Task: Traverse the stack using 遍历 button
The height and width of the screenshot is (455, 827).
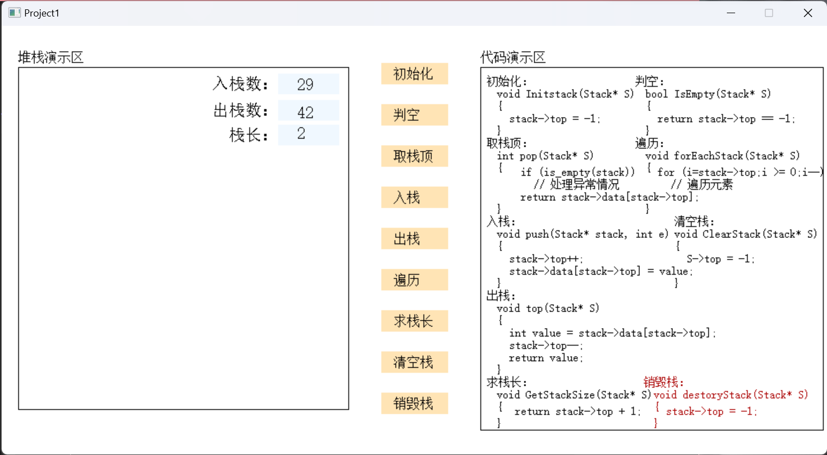Action: pyautogui.click(x=414, y=280)
